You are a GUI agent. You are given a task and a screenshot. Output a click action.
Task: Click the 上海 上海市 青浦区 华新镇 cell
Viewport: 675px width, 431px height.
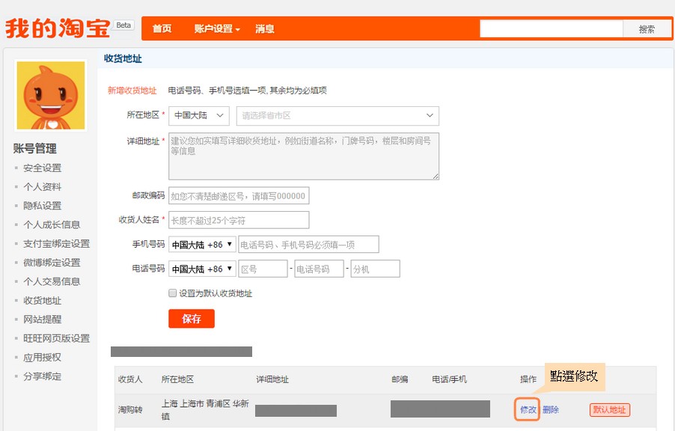205,410
